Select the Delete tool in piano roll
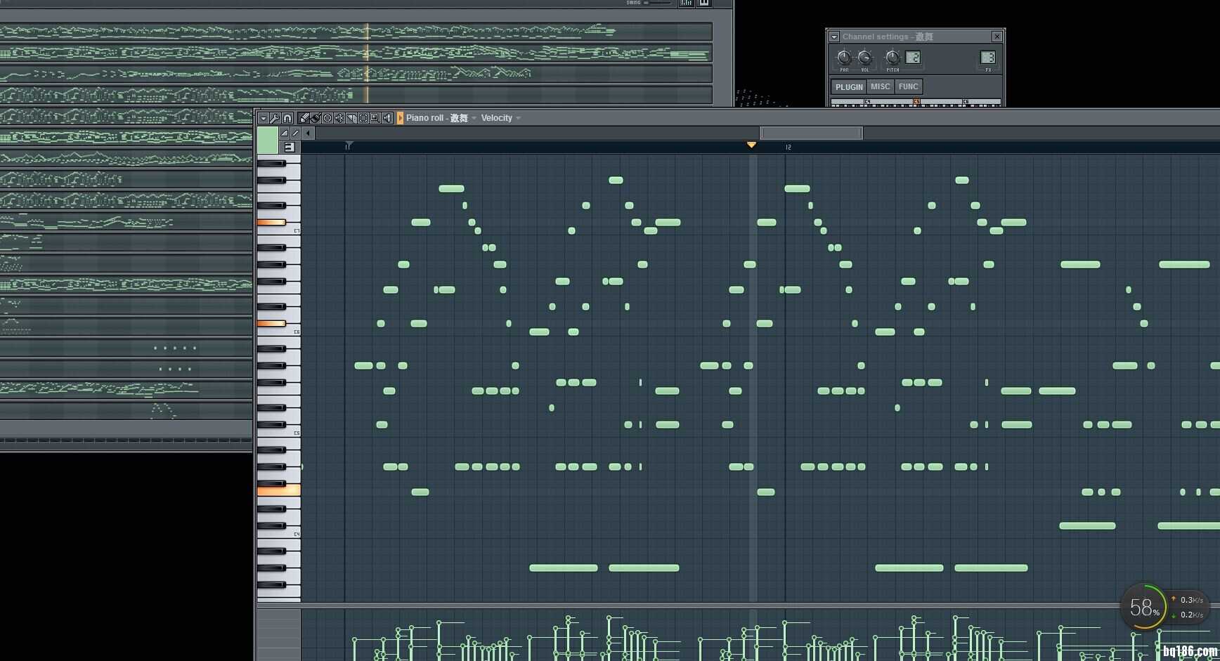Image resolution: width=1220 pixels, height=661 pixels. point(327,118)
